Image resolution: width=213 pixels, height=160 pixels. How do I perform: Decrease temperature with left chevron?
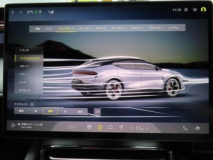(x=131, y=128)
